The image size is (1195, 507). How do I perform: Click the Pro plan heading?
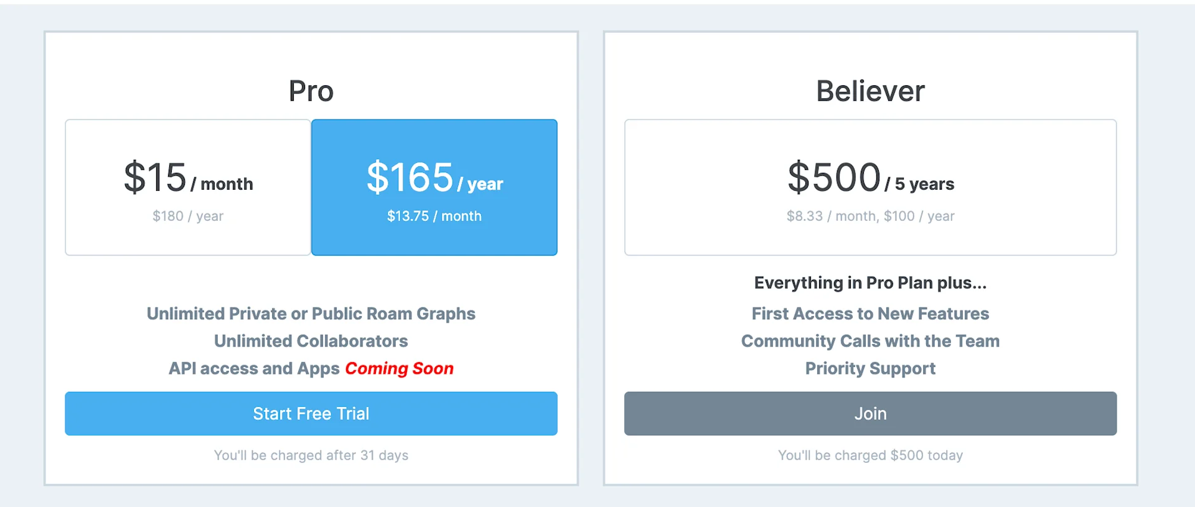tap(311, 90)
